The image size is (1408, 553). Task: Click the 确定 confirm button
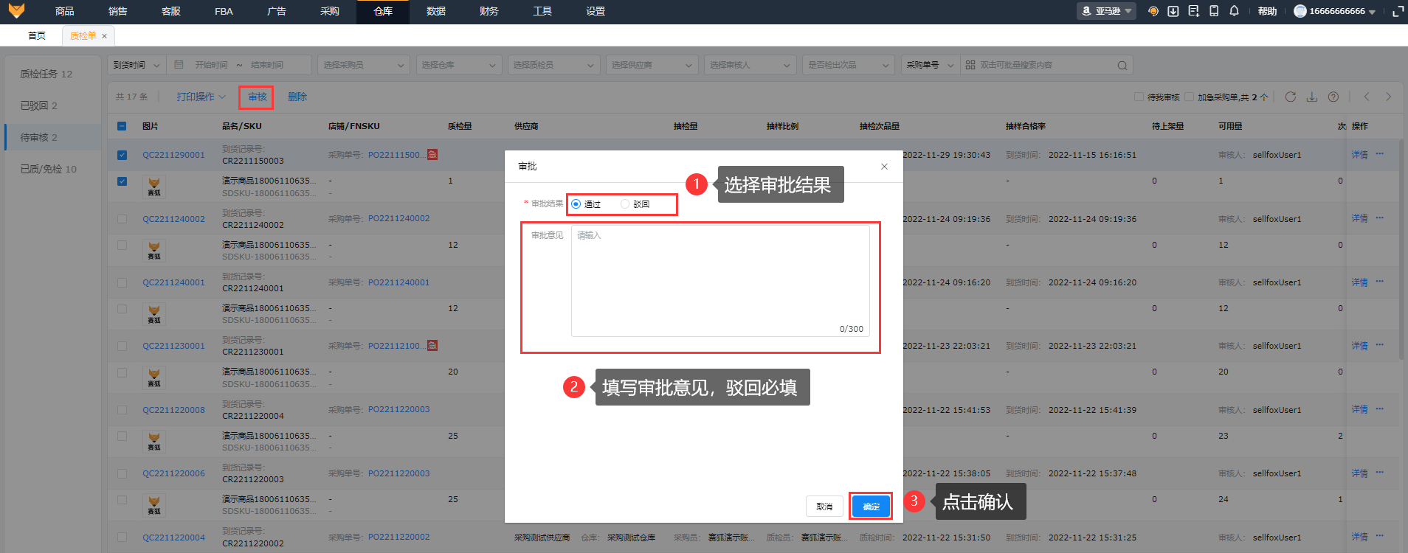coord(871,507)
